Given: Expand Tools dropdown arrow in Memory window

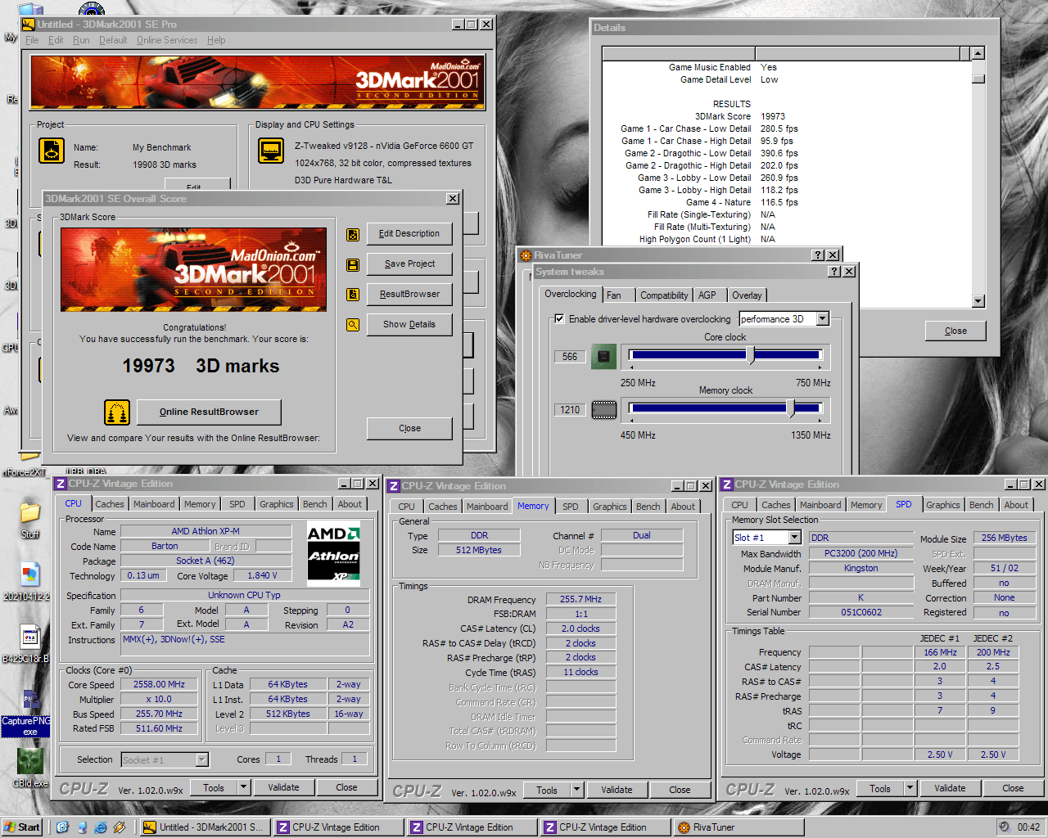Looking at the screenshot, I should pyautogui.click(x=576, y=790).
